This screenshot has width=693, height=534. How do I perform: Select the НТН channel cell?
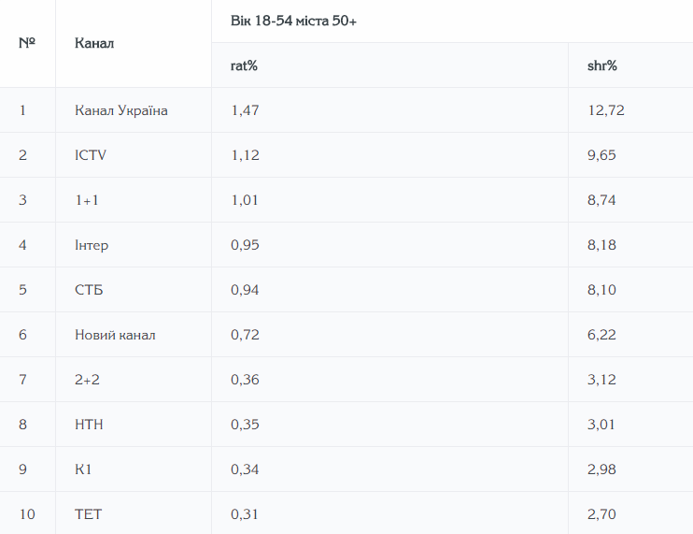89,425
